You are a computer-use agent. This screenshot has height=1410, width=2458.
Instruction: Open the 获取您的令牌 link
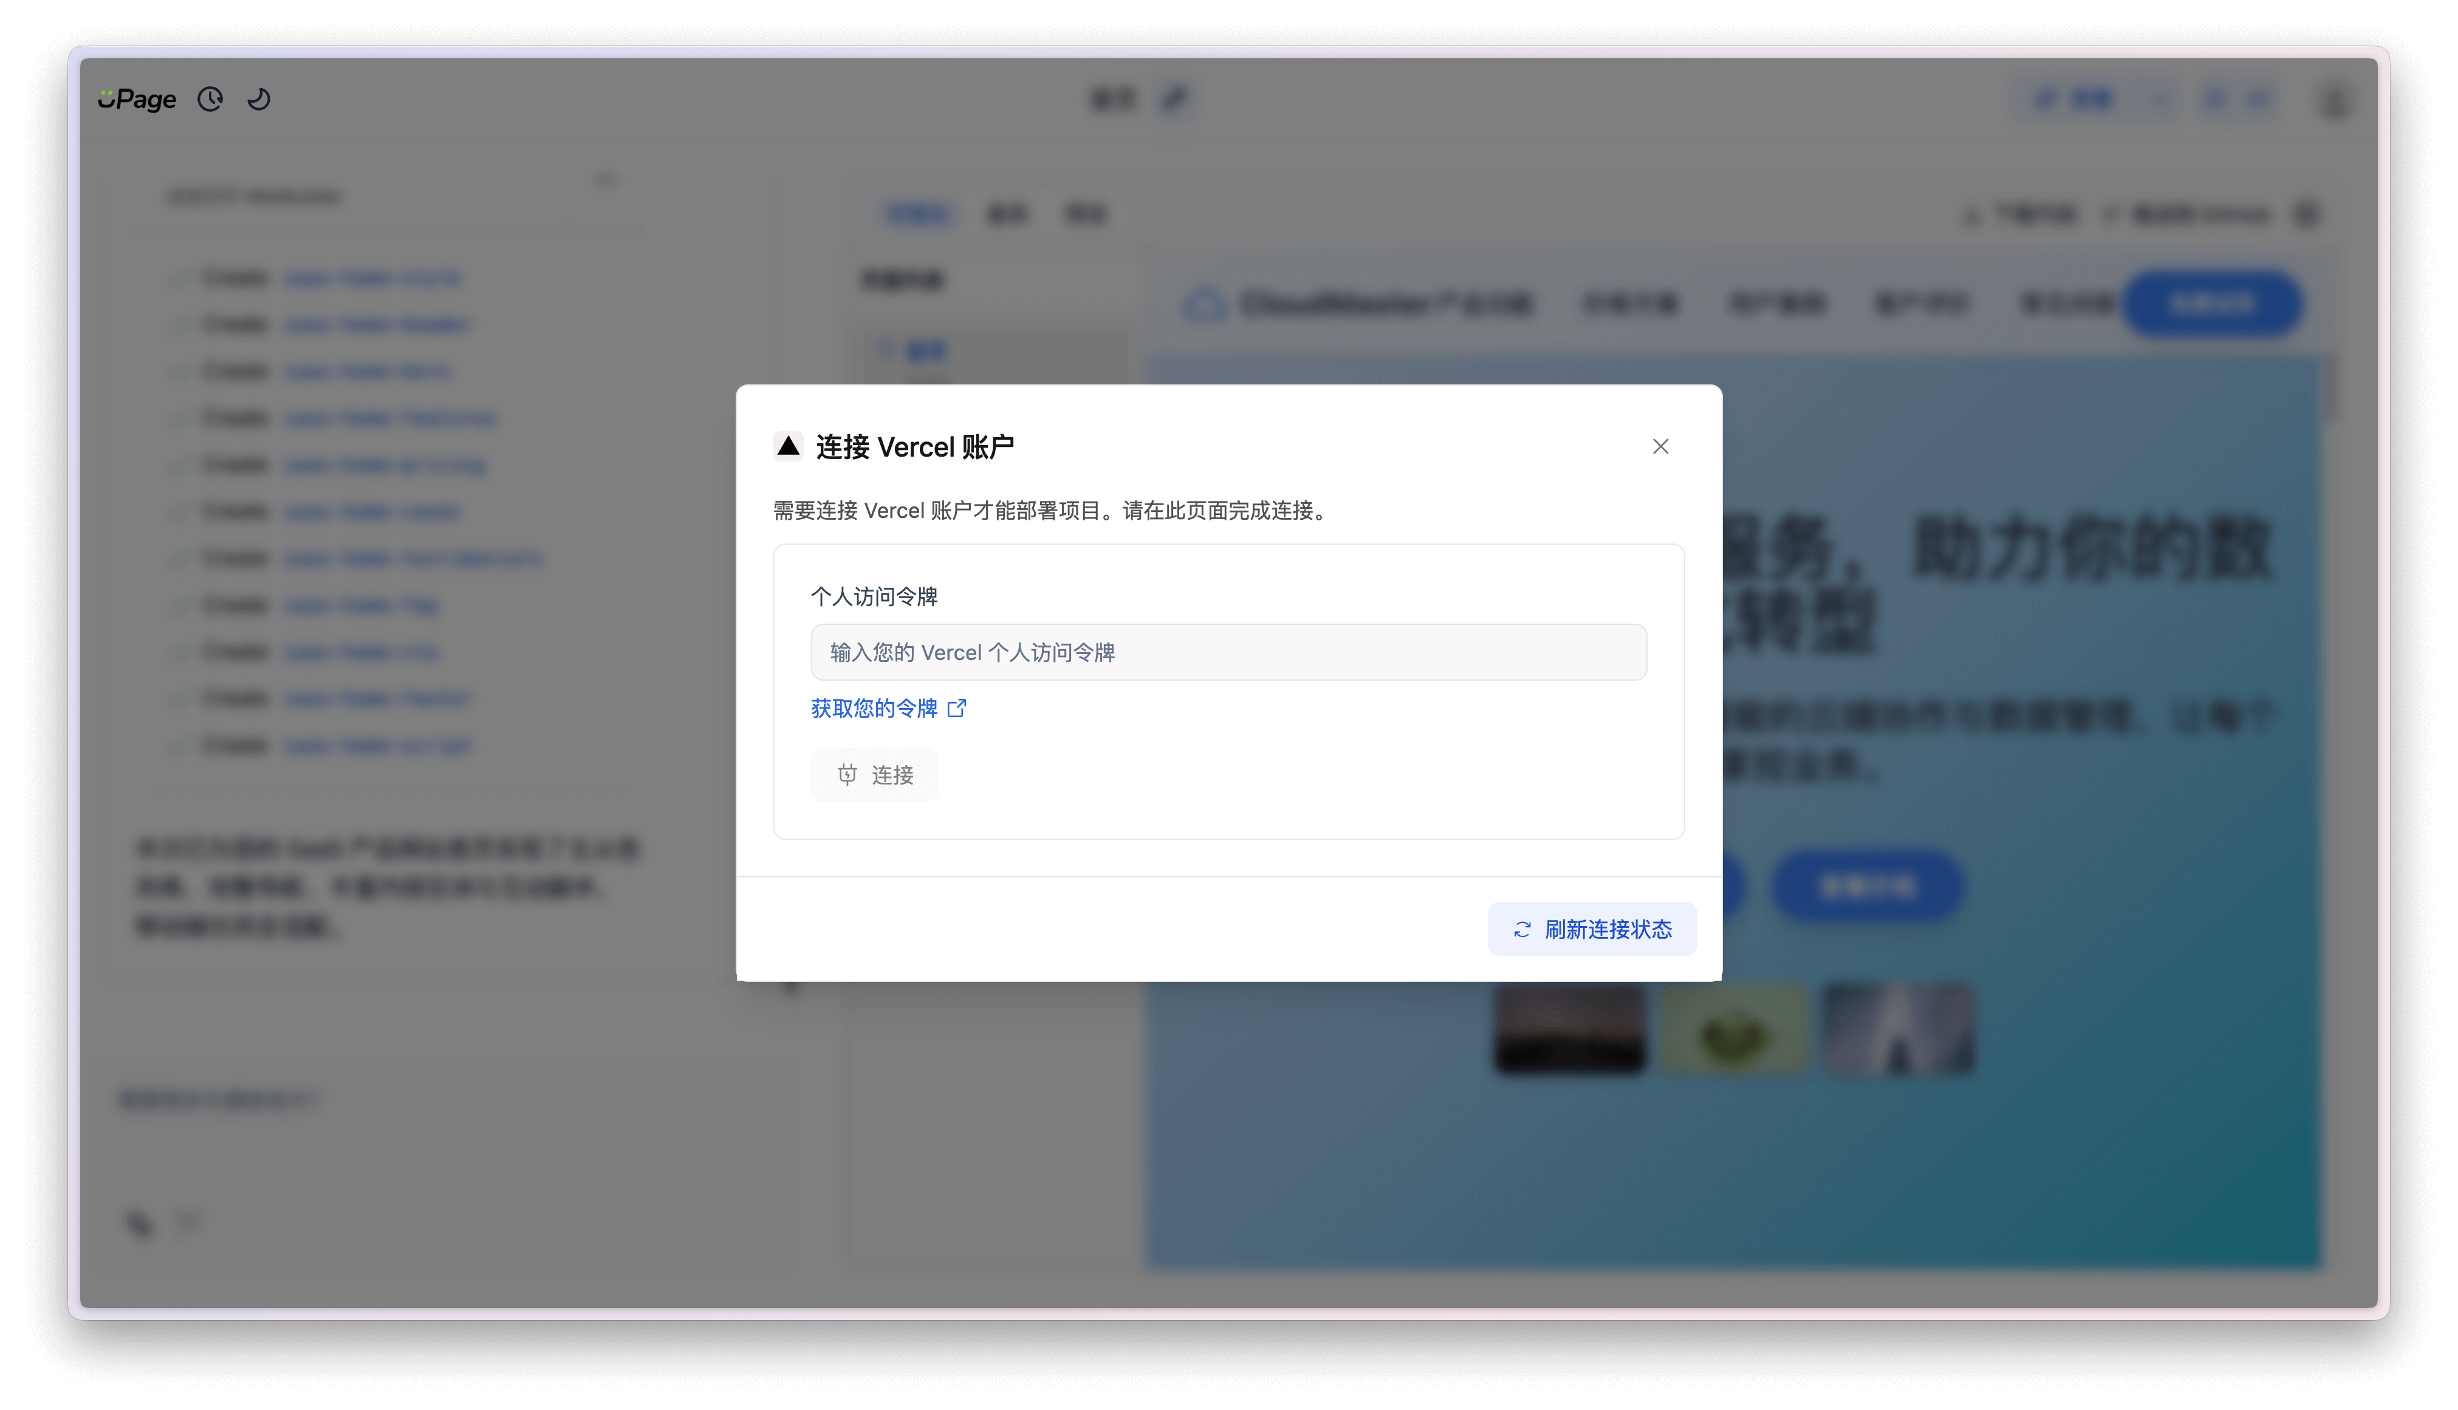[874, 708]
